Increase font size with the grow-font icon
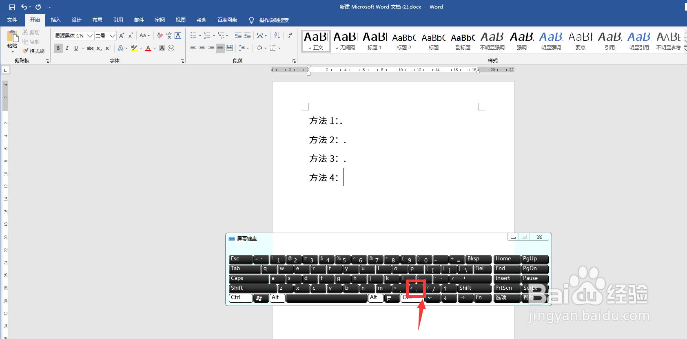This screenshot has width=687, height=339. click(x=122, y=36)
